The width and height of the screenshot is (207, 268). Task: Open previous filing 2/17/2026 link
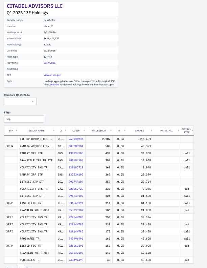(49, 63)
